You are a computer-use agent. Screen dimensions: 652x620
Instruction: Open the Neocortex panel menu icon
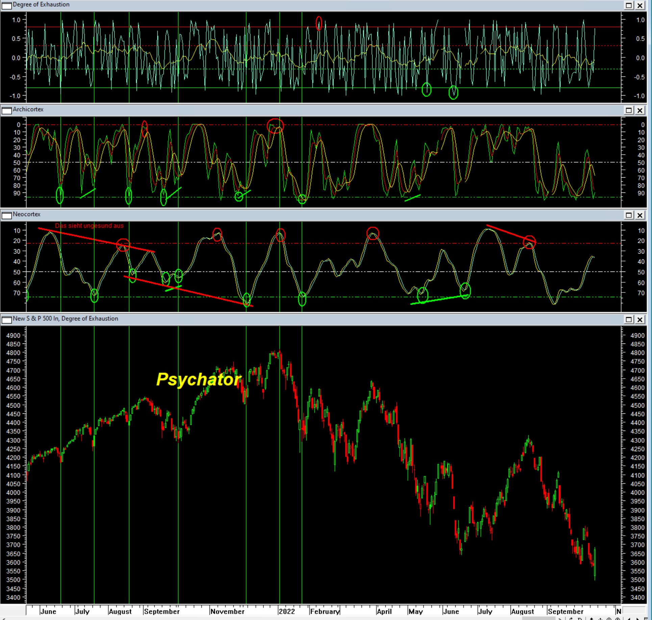click(x=6, y=215)
